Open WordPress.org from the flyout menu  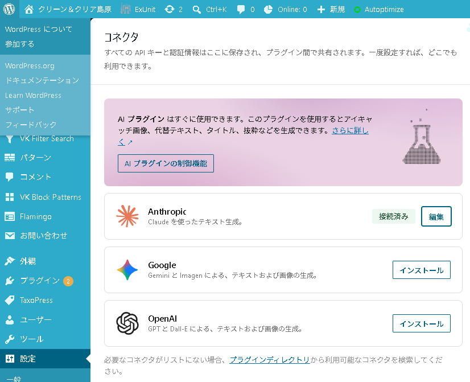30,65
